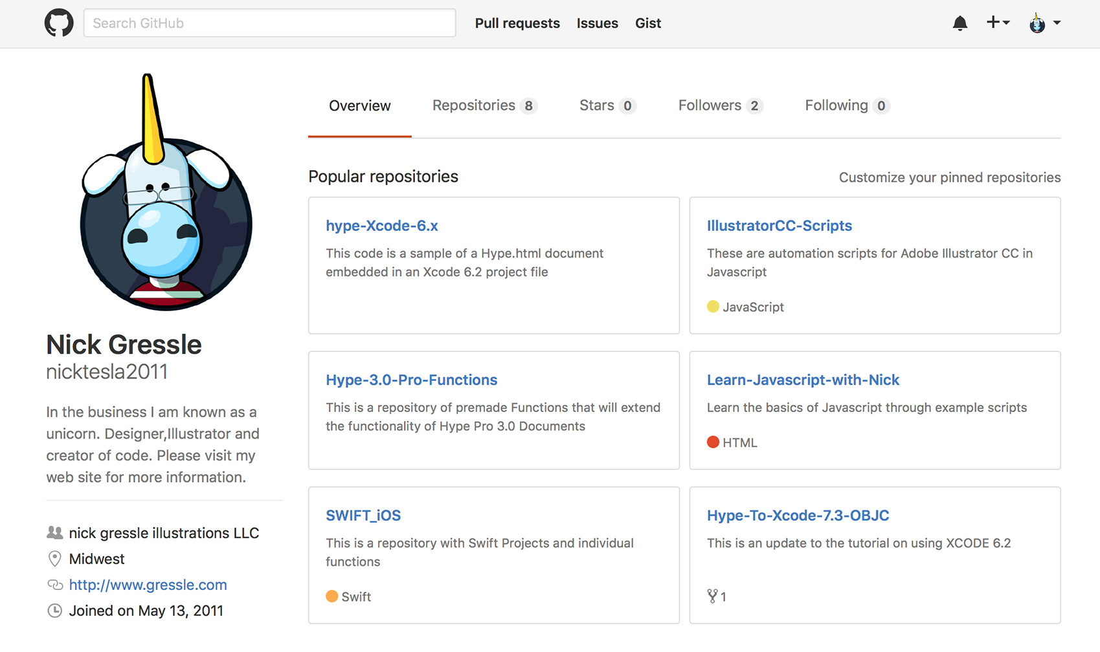Click 'Joined on May 13, 2011' text

[146, 611]
